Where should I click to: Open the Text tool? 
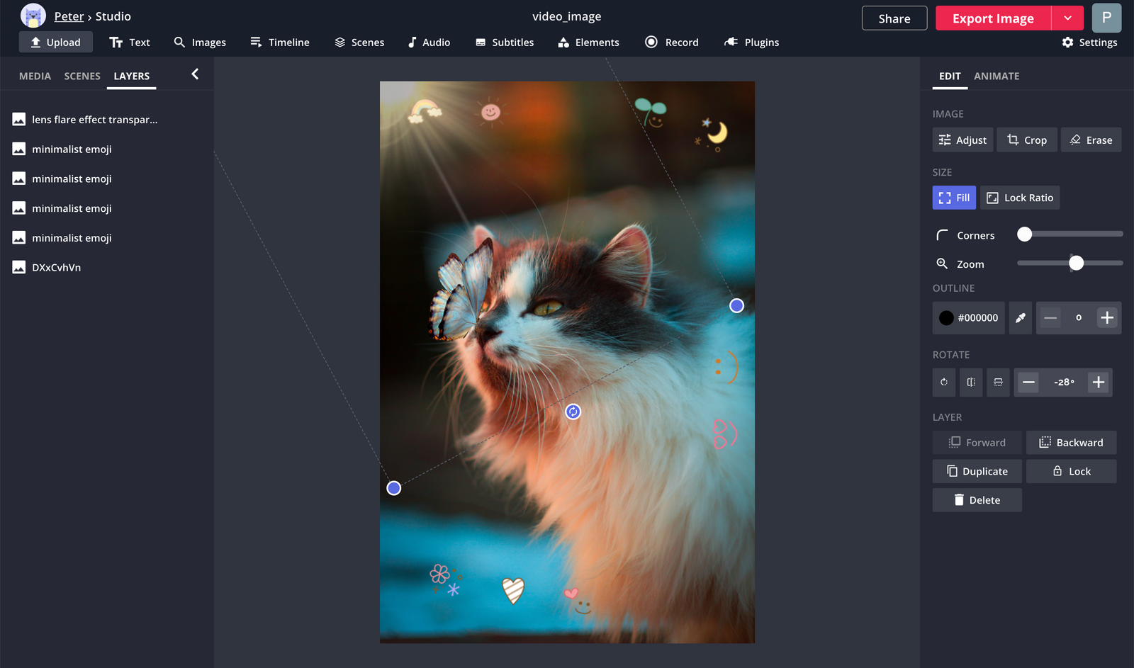[x=130, y=42]
